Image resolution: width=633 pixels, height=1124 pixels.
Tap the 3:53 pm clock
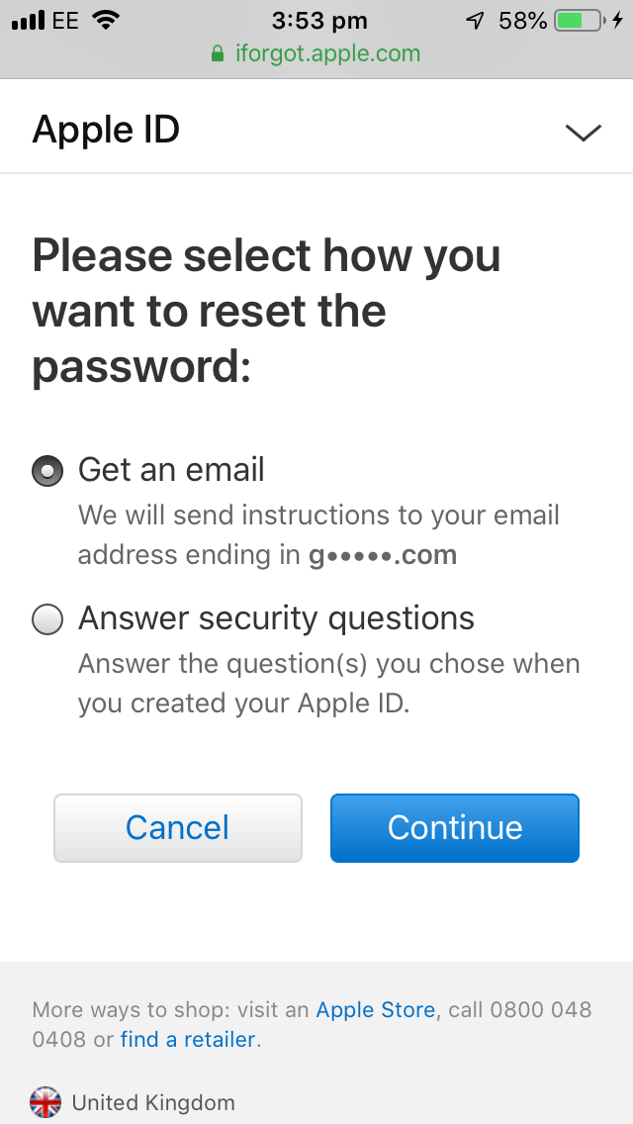318,20
